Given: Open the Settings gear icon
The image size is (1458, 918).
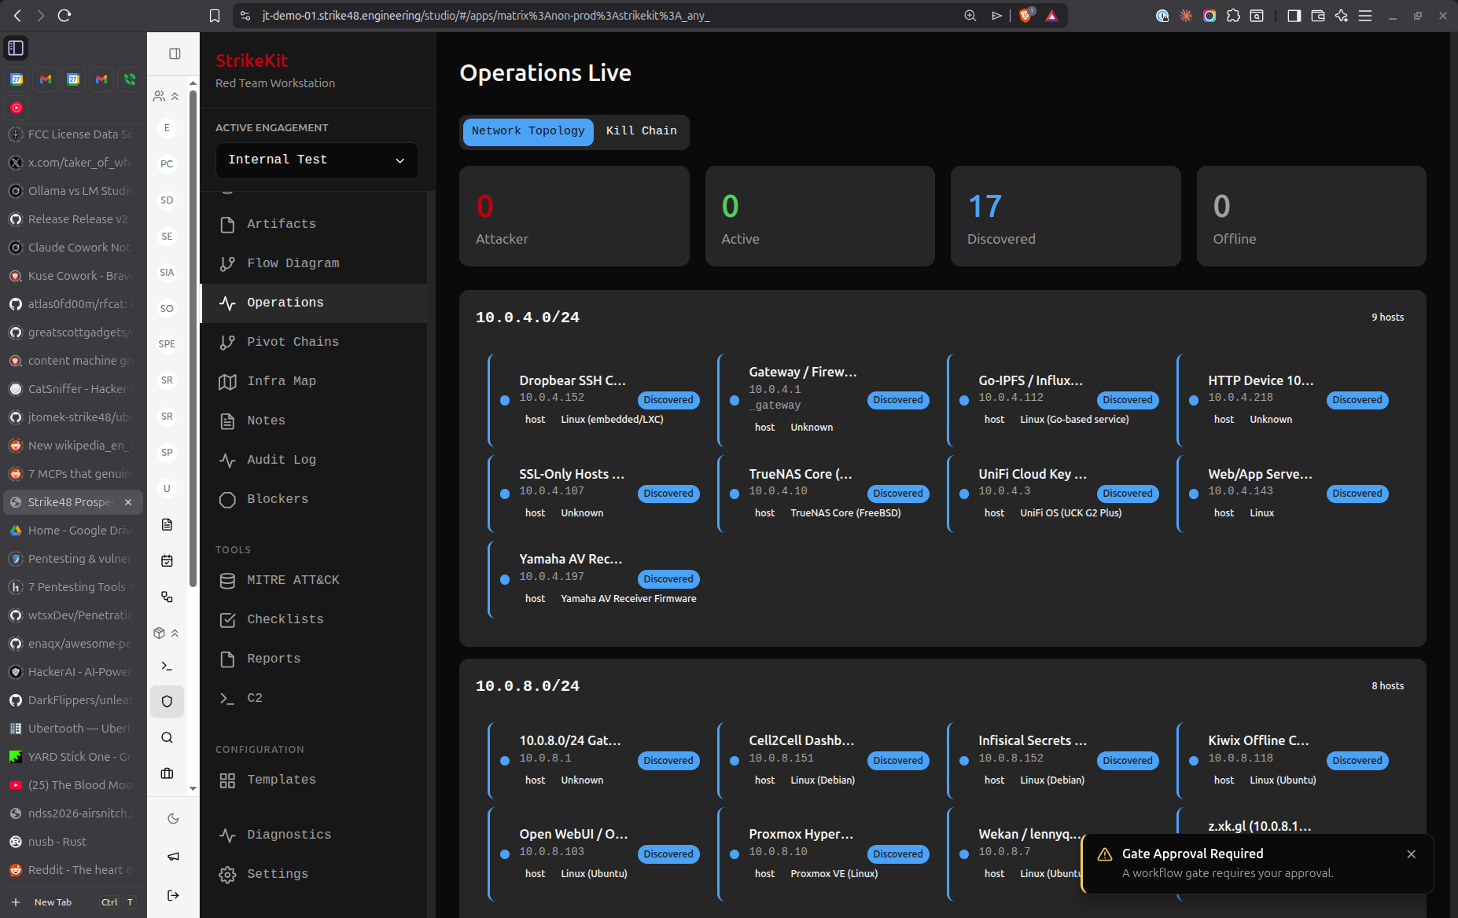Looking at the screenshot, I should point(227,875).
